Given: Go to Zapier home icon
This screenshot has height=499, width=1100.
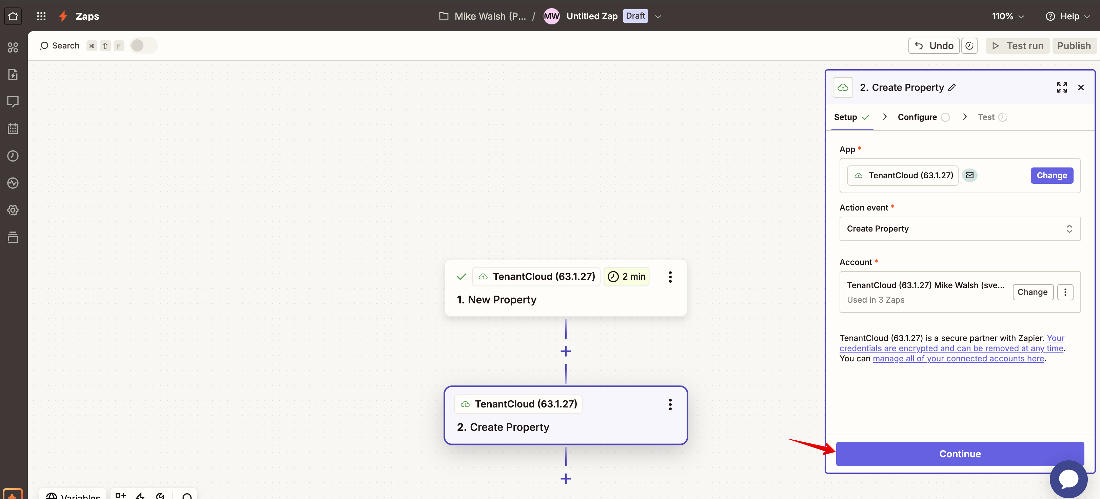Looking at the screenshot, I should point(13,16).
